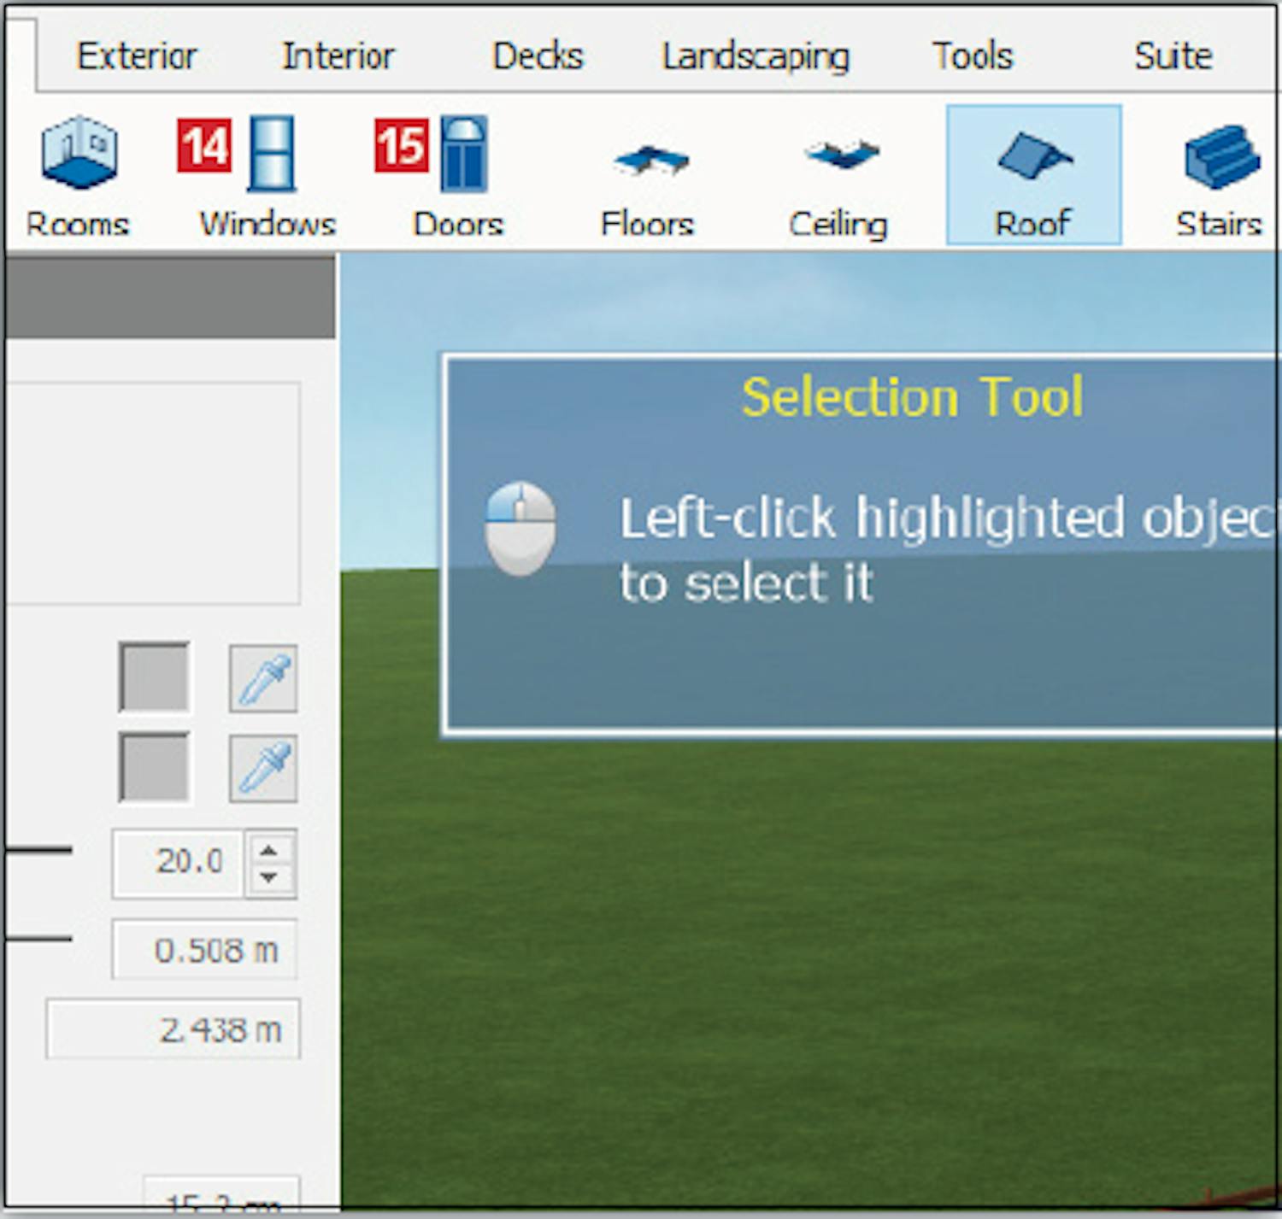Focus the 0.508 m field
Screen dimensions: 1282x1219
(x=205, y=950)
